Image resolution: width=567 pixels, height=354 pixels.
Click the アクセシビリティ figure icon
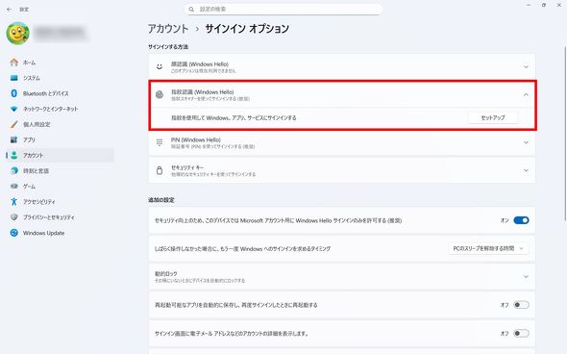click(x=14, y=202)
